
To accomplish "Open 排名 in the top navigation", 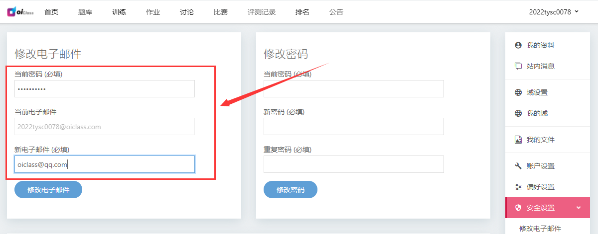I will click(302, 12).
